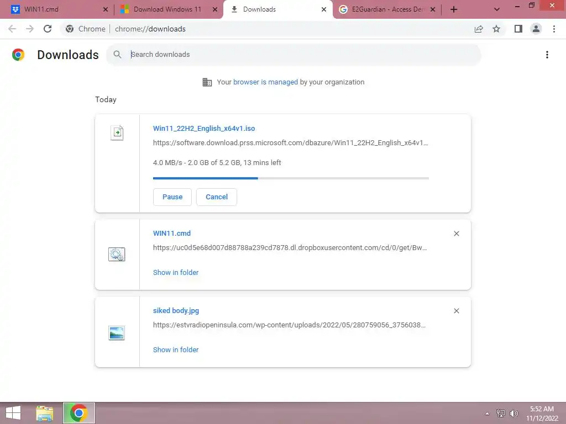Reload the Downloads page
This screenshot has height=424, width=566.
tap(48, 29)
